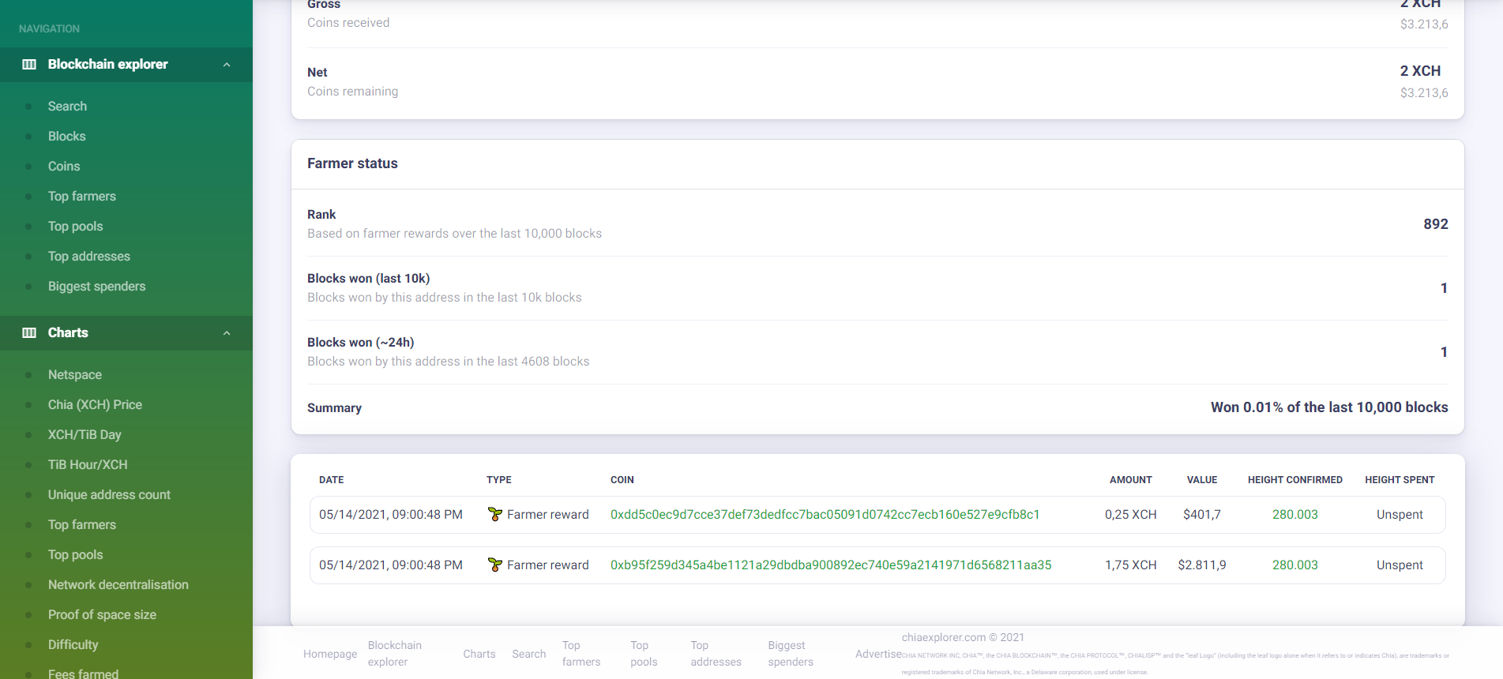The width and height of the screenshot is (1503, 679).
Task: Click the seedling icon in the 0,25 XCH row
Action: (495, 514)
